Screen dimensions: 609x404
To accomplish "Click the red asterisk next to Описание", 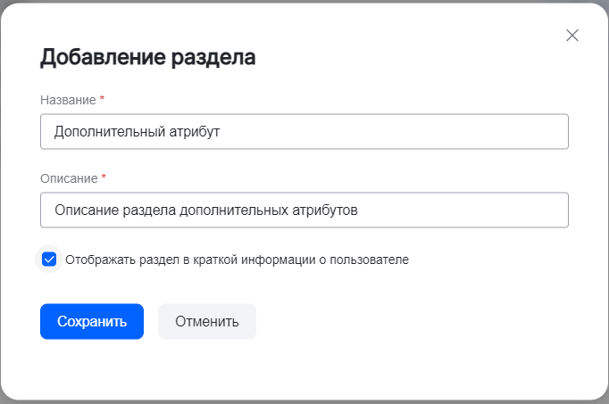I will coord(104,178).
